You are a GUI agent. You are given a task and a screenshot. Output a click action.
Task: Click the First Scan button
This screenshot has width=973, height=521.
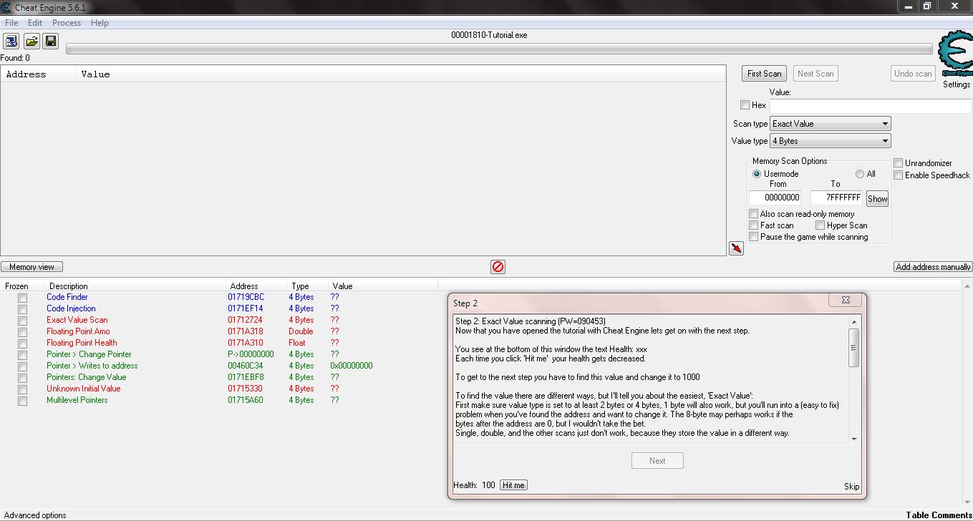coord(764,74)
